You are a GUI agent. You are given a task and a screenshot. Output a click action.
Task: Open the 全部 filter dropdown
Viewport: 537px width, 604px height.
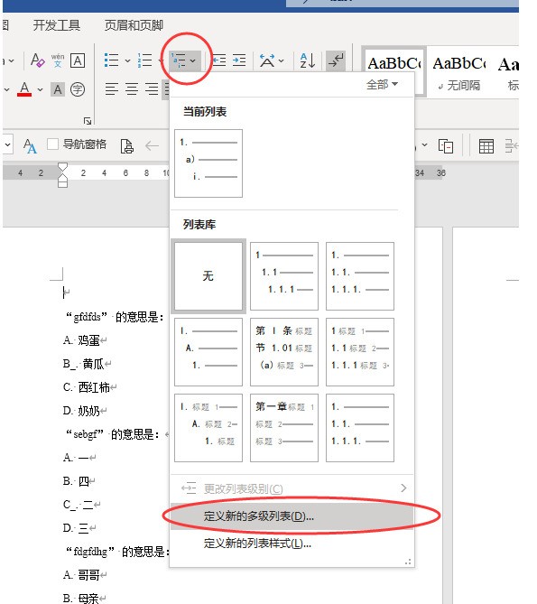pos(382,84)
